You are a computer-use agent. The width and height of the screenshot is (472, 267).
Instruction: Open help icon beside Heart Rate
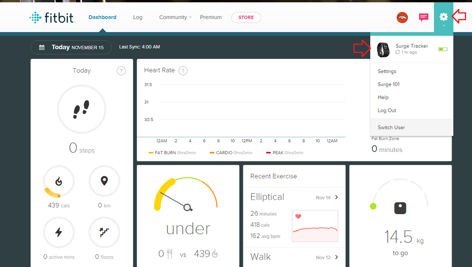pos(183,71)
